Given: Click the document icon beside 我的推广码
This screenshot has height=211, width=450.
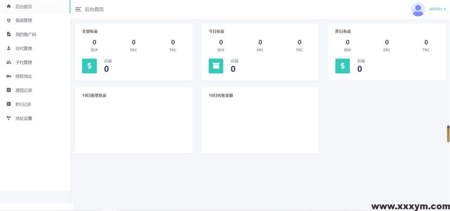Looking at the screenshot, I should tap(8, 34).
